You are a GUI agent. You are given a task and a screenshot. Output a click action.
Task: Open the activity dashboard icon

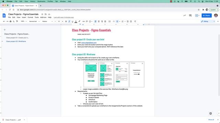(x=185, y=15)
